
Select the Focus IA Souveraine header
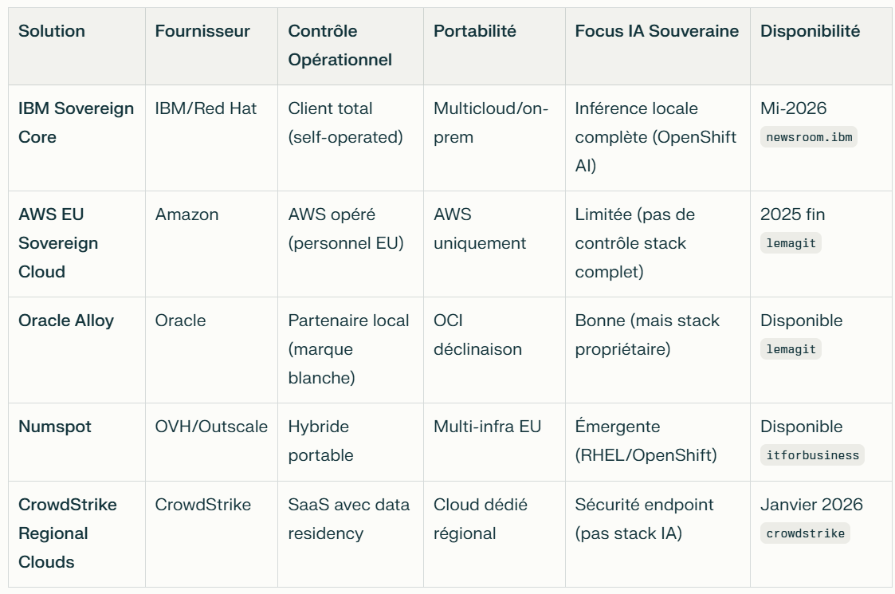pyautogui.click(x=657, y=31)
